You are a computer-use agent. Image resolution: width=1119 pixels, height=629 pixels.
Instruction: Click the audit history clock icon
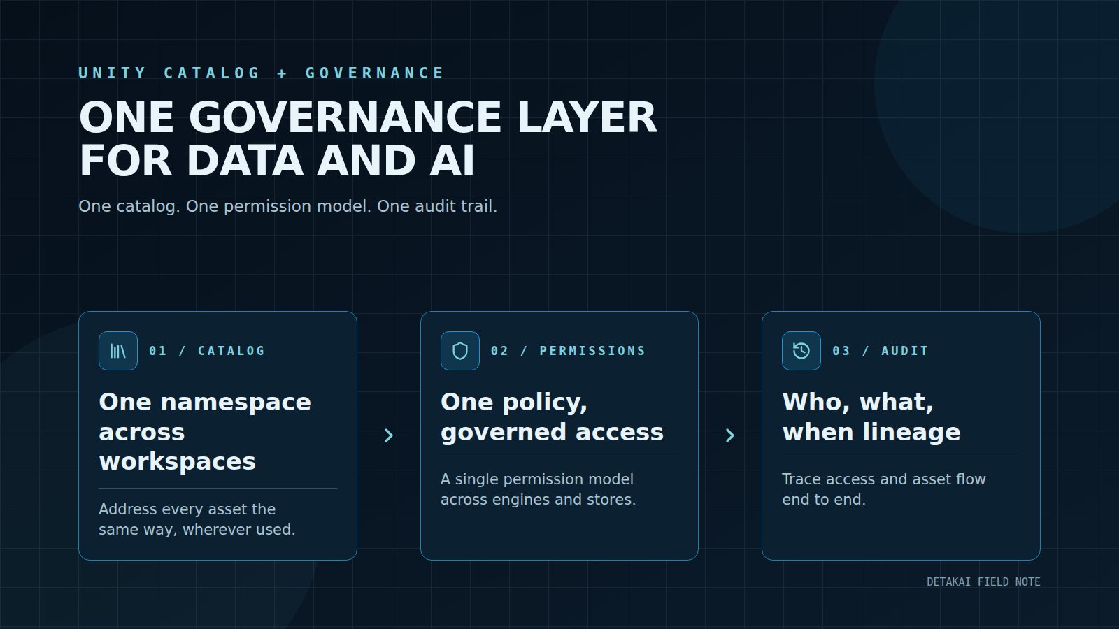[801, 351]
